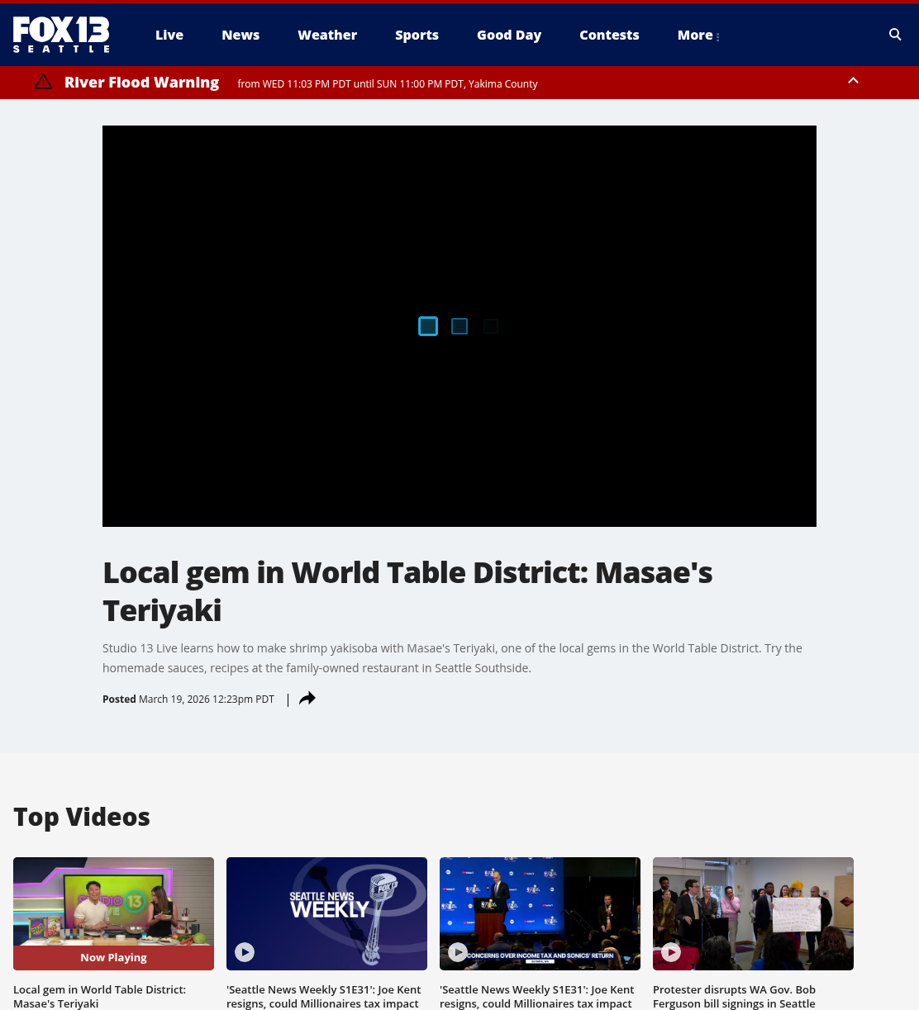Click the share arrow icon
This screenshot has height=1010, width=919.
(307, 699)
